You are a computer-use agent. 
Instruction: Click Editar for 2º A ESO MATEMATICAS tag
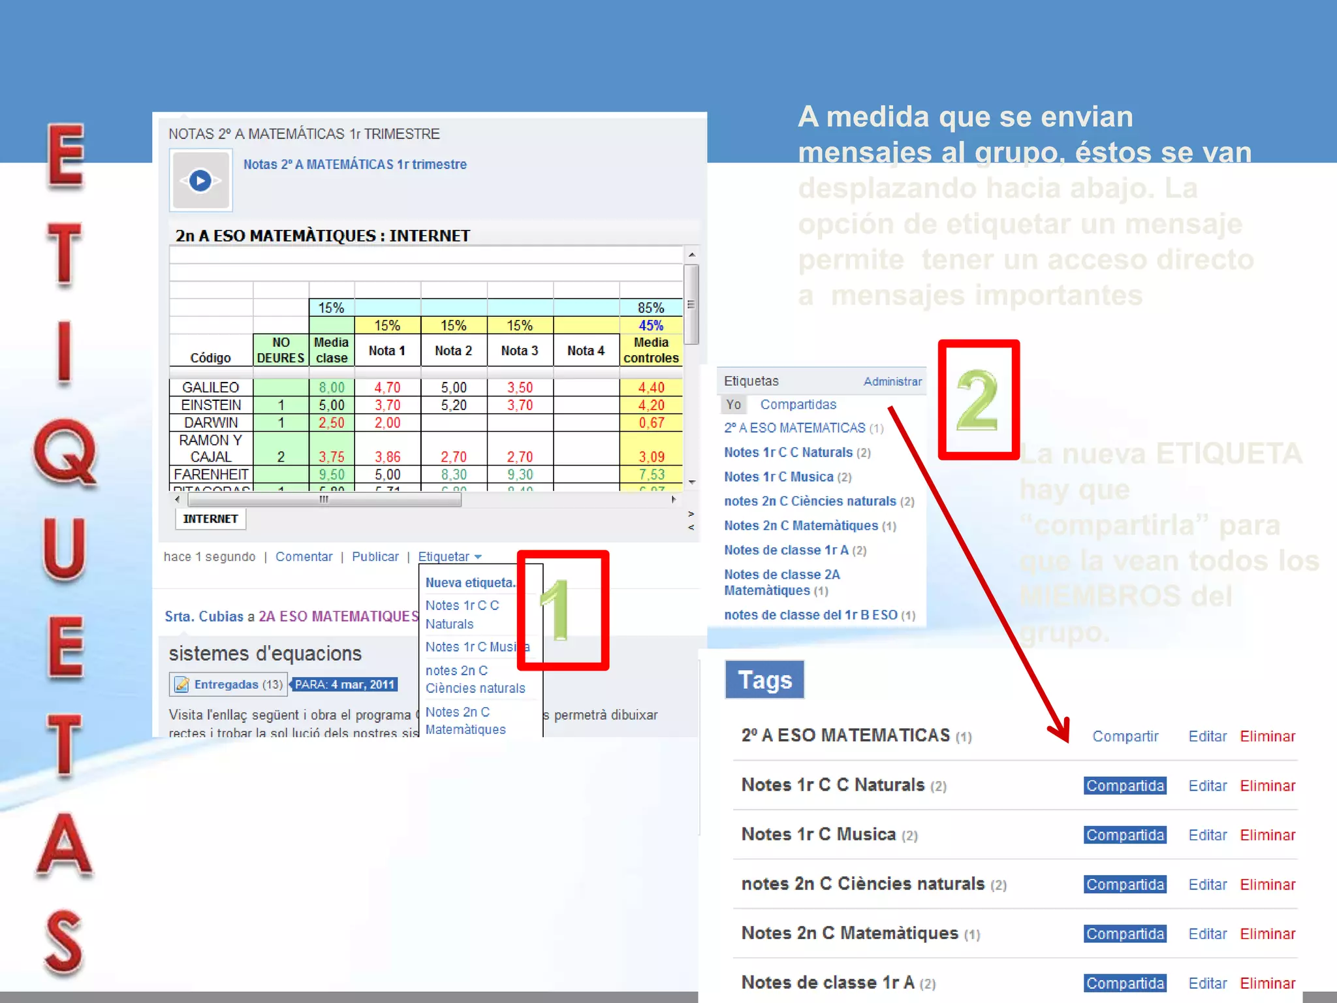point(1208,736)
